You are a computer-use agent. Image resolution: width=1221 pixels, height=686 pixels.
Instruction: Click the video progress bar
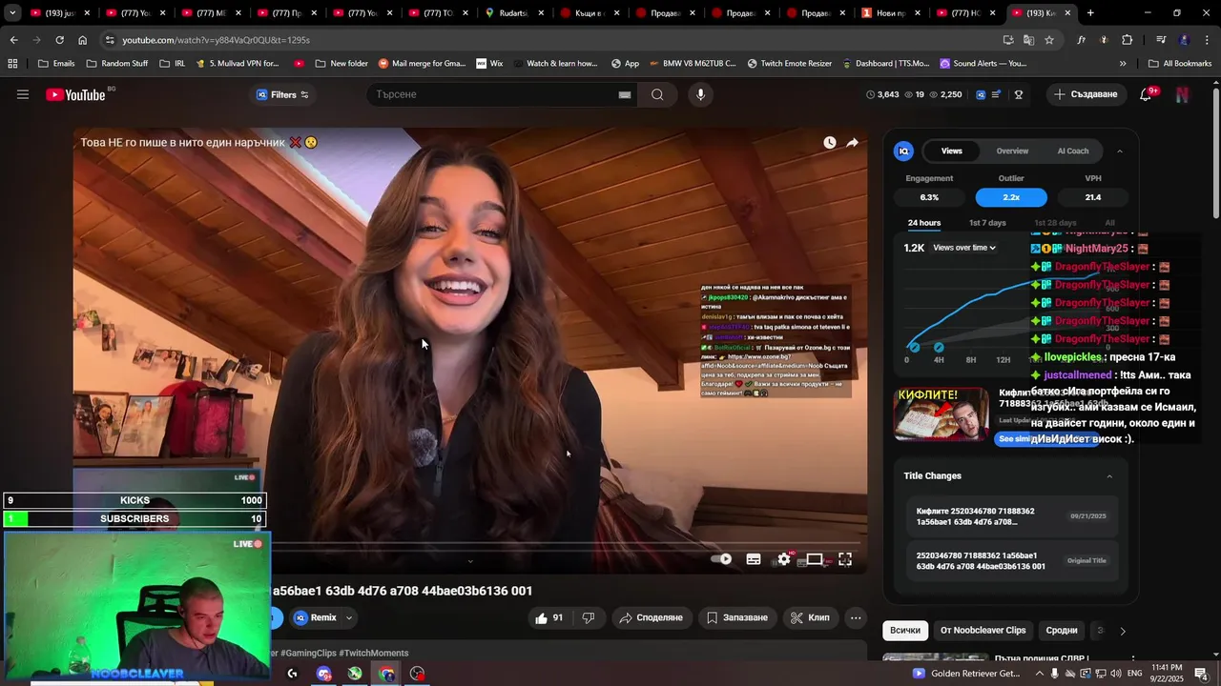[x=469, y=544]
